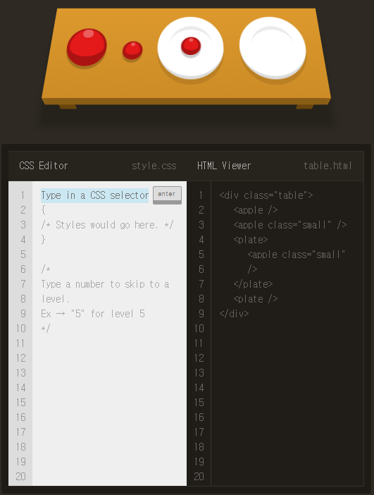This screenshot has width=374, height=495.
Task: Focus the 'Type in a CSS selector' input
Action: tap(94, 195)
